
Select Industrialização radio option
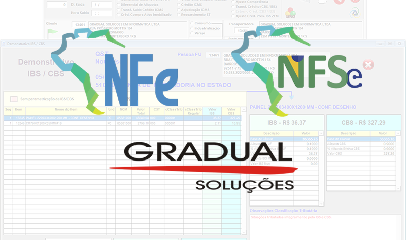click(x=192, y=28)
